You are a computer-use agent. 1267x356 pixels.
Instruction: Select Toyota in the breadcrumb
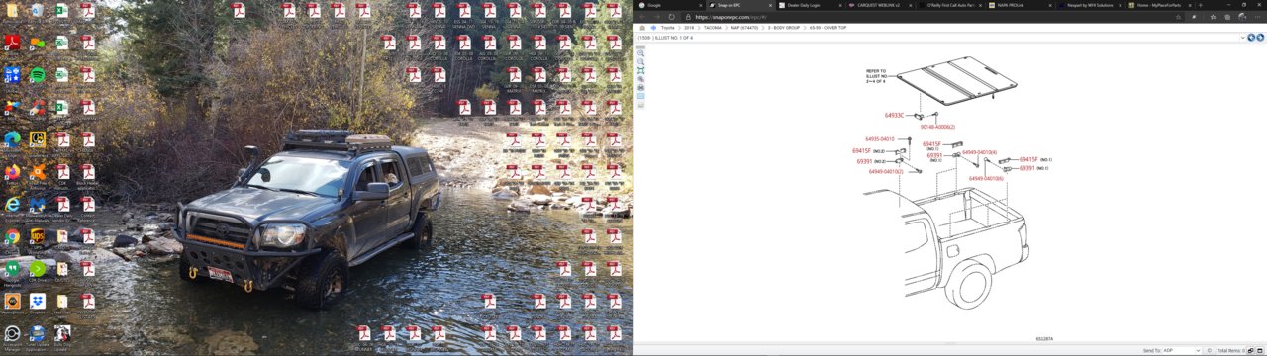(x=668, y=28)
